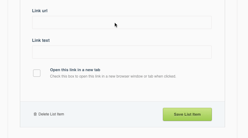Click the "Link url" field label

point(40,11)
